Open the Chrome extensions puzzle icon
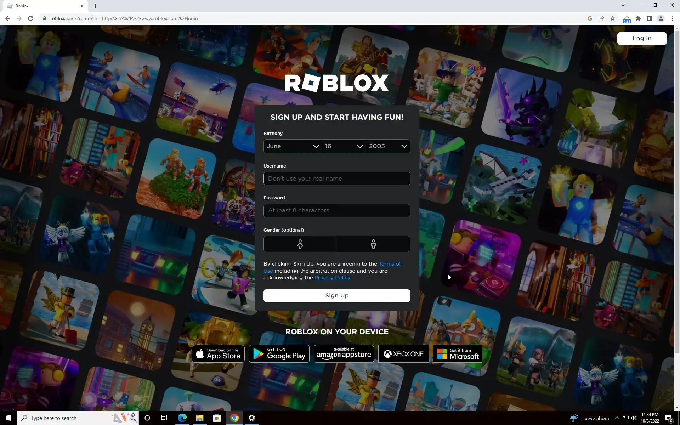The height and width of the screenshot is (425, 680). click(638, 18)
